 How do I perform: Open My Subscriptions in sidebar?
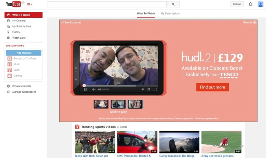tap(22, 26)
